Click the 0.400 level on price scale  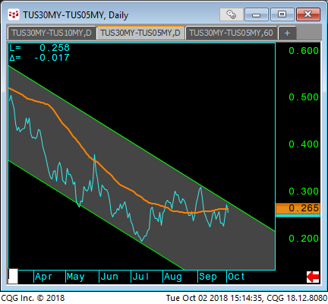(304, 144)
